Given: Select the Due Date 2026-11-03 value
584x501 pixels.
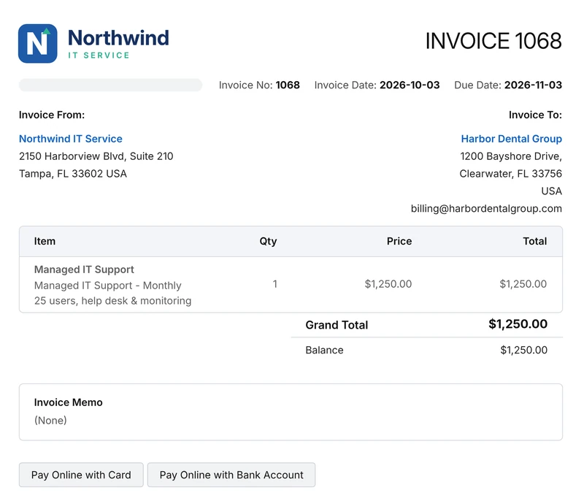Looking at the screenshot, I should click(x=533, y=85).
